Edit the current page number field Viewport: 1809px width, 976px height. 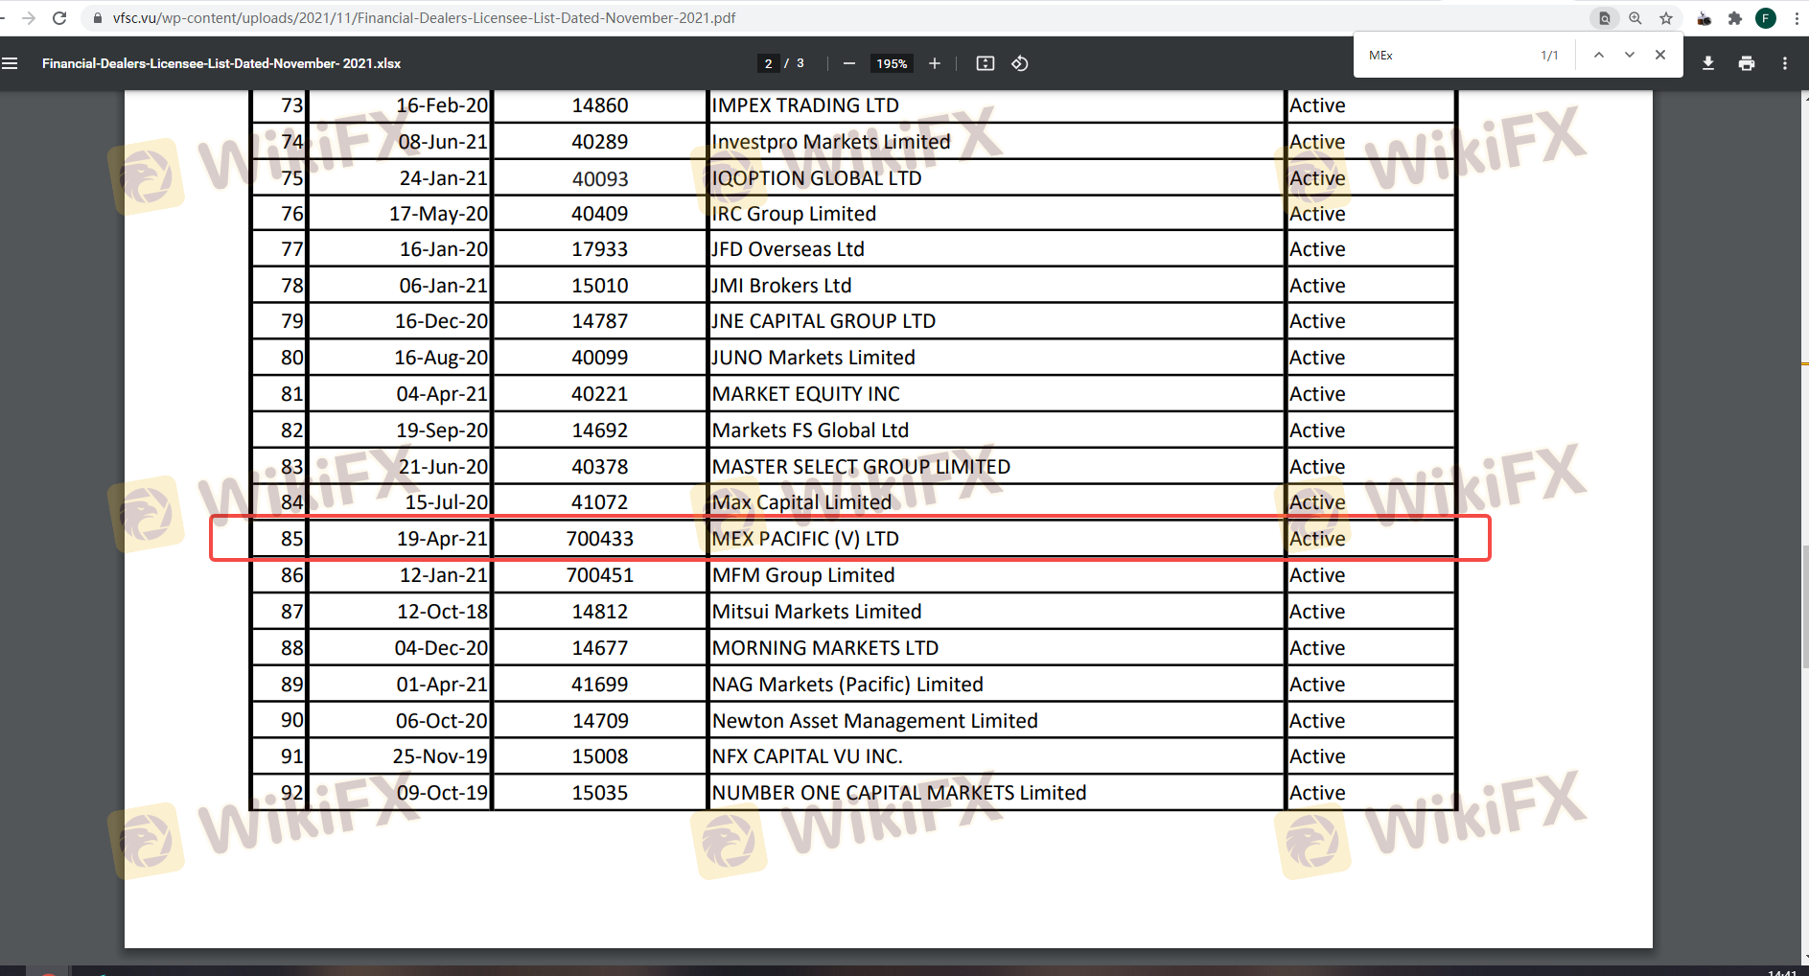(768, 63)
